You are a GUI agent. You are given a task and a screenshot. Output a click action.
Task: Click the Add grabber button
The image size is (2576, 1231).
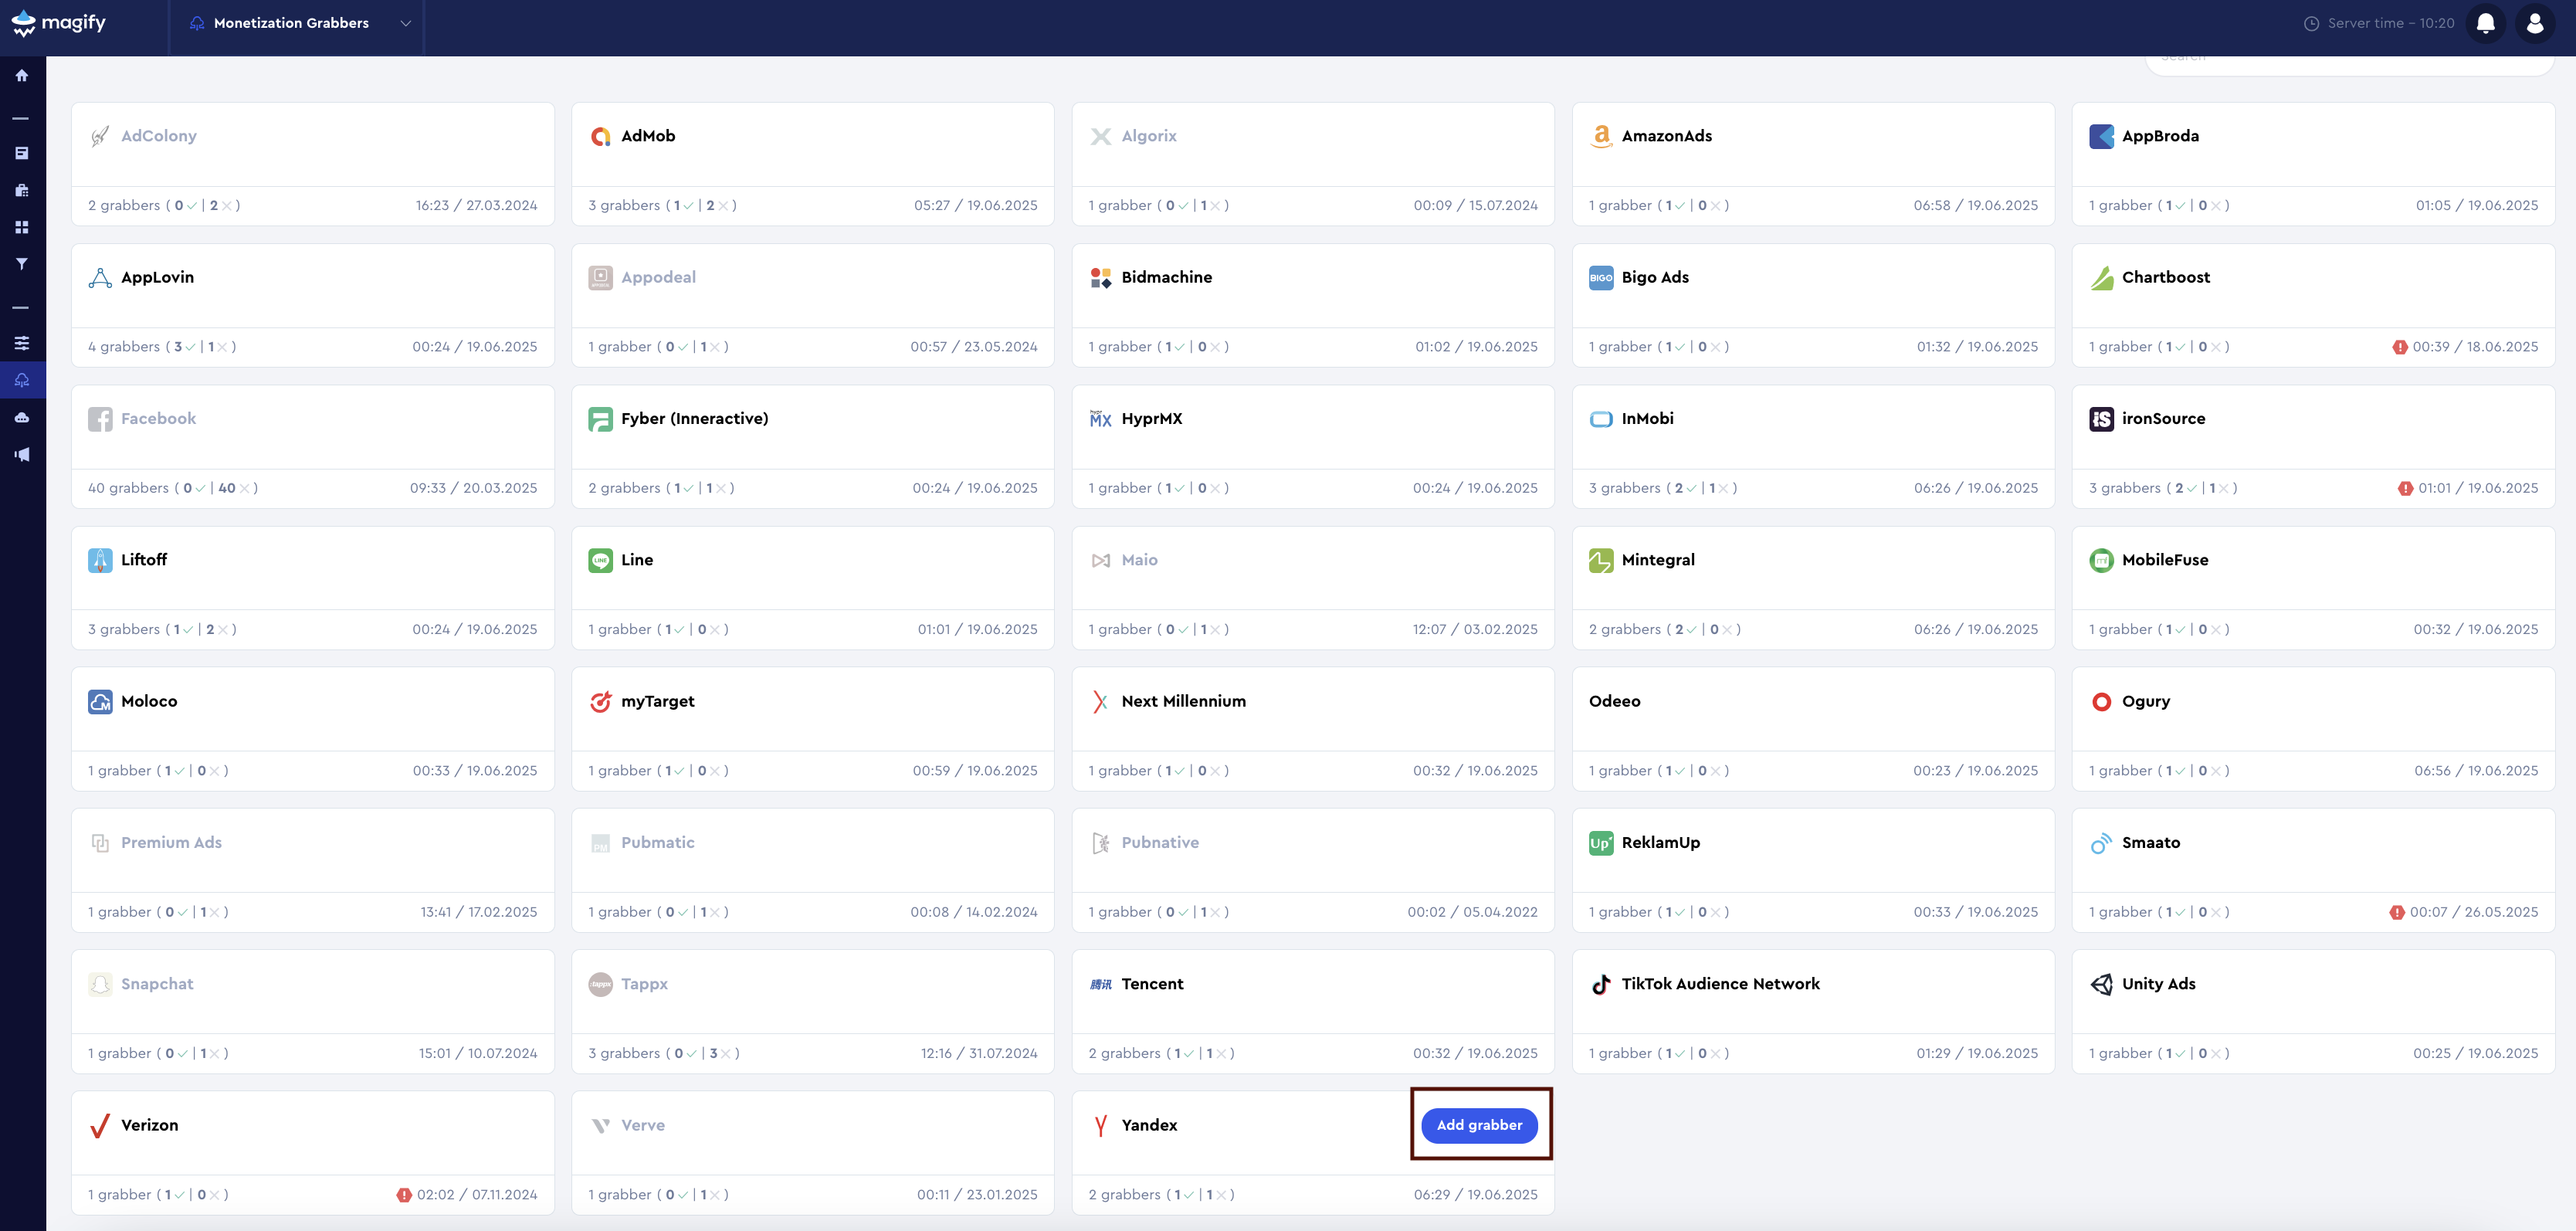[1480, 1124]
